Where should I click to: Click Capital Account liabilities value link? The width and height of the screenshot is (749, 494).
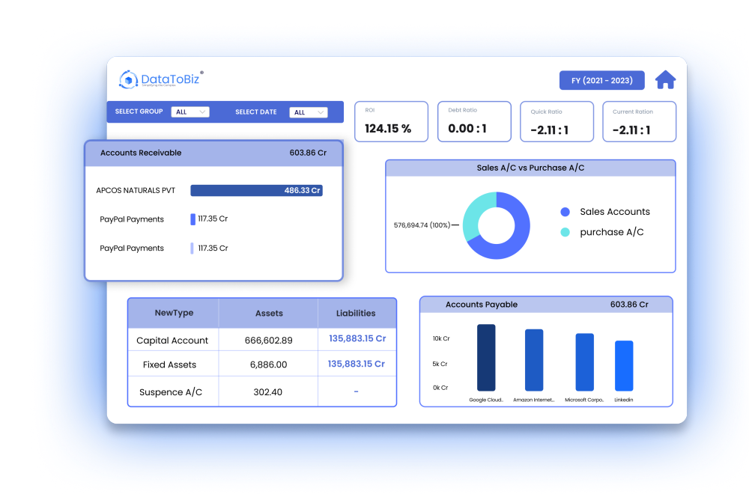click(x=357, y=339)
